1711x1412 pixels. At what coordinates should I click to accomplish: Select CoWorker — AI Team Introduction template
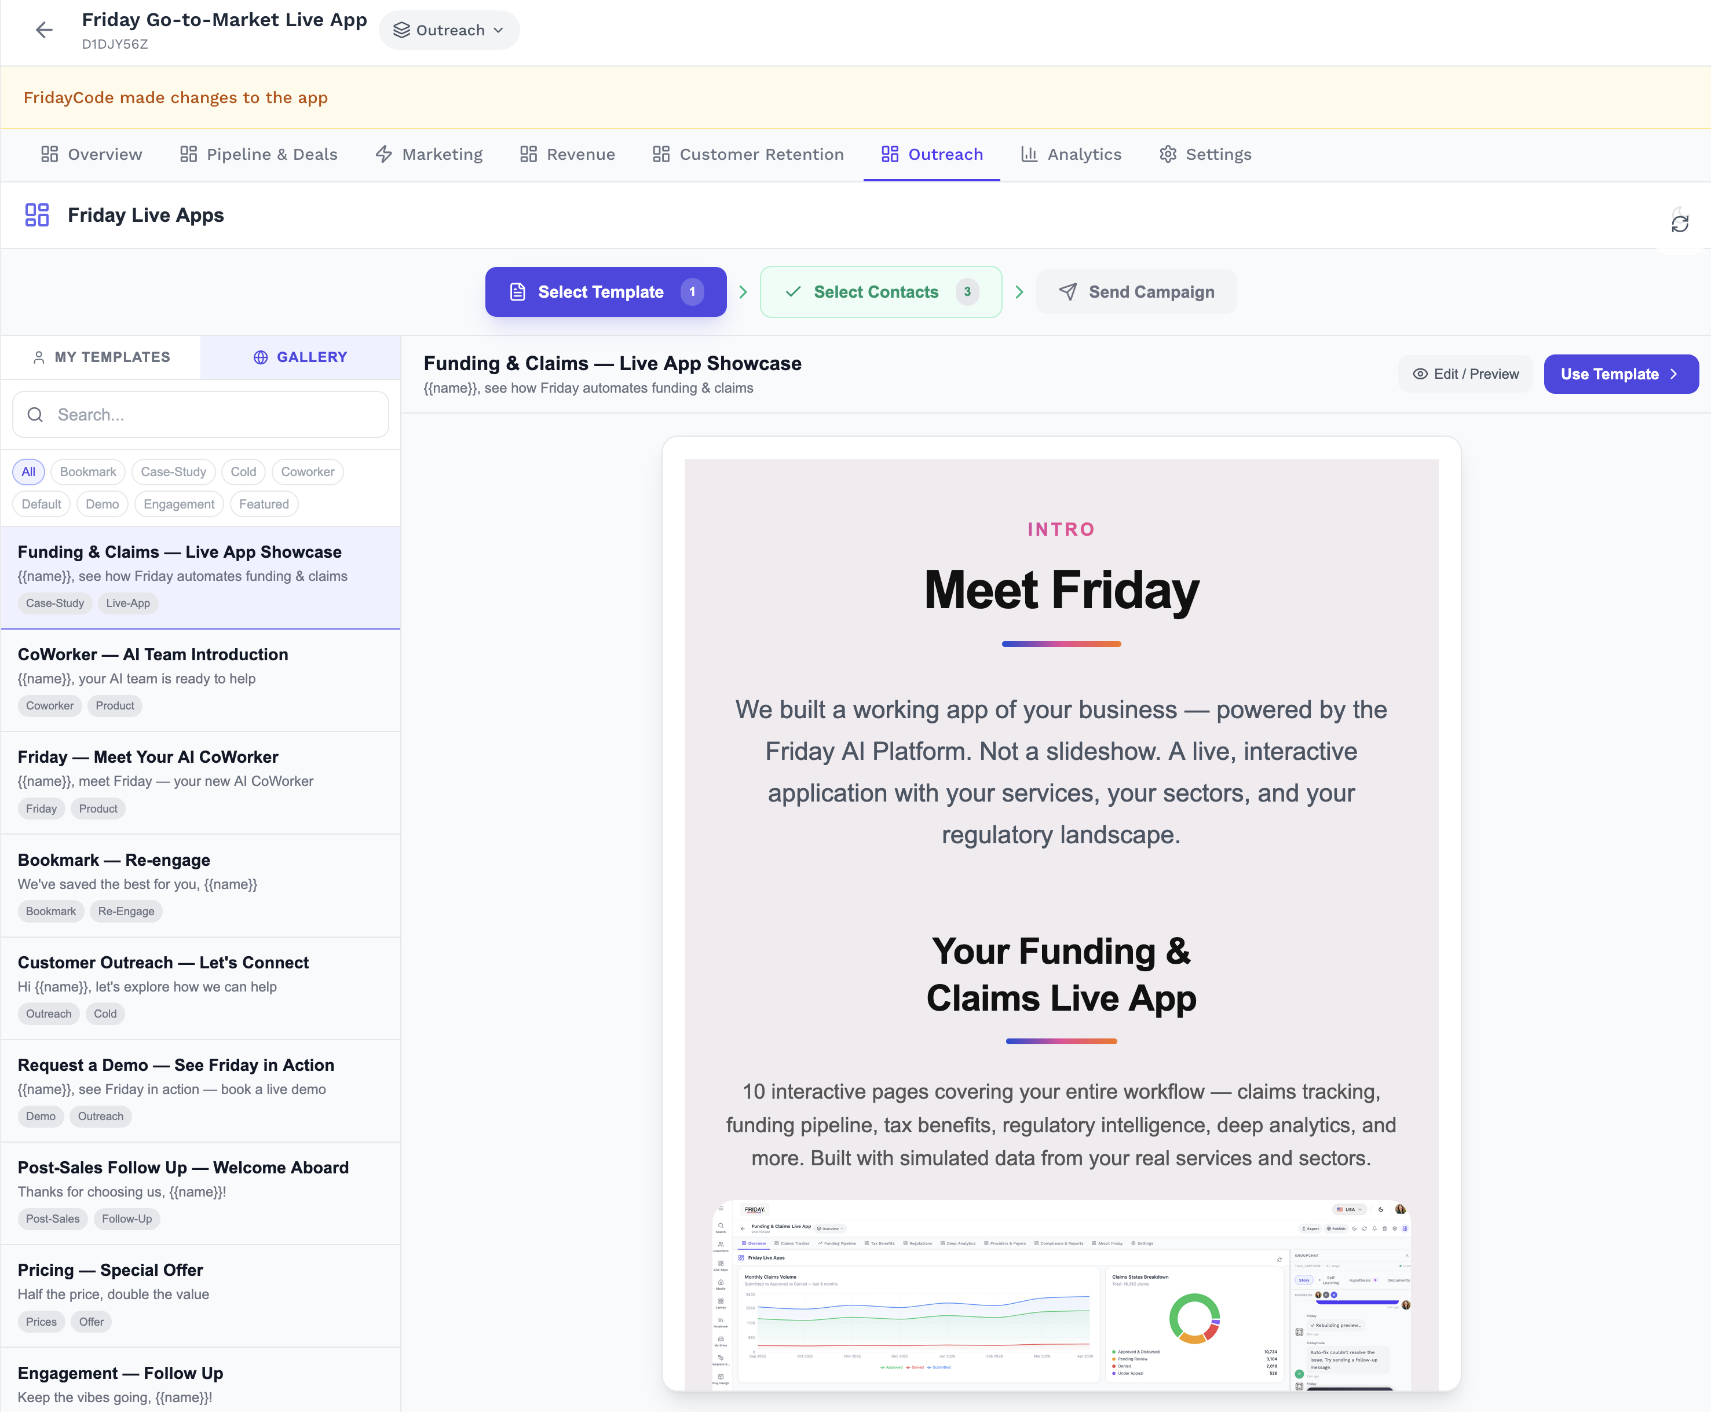click(200, 680)
